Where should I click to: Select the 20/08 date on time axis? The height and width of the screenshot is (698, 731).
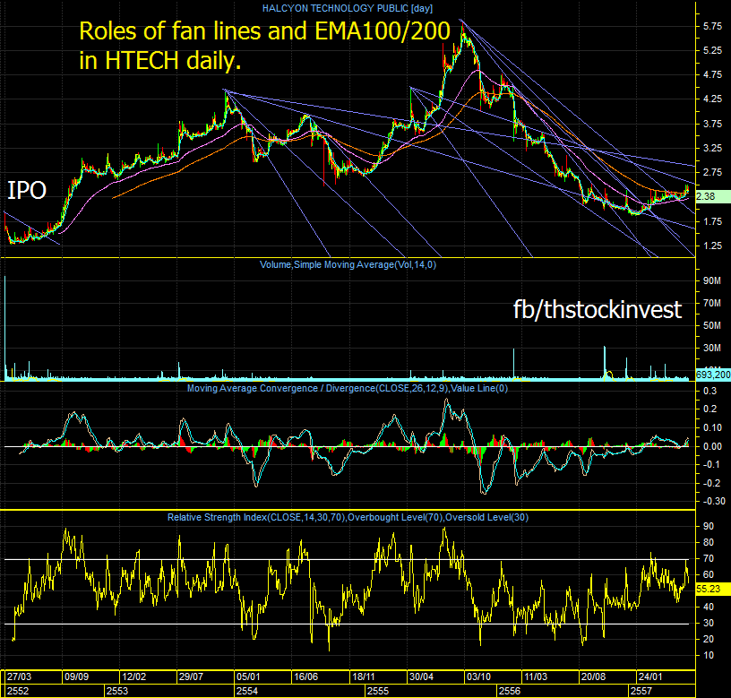coord(593,676)
